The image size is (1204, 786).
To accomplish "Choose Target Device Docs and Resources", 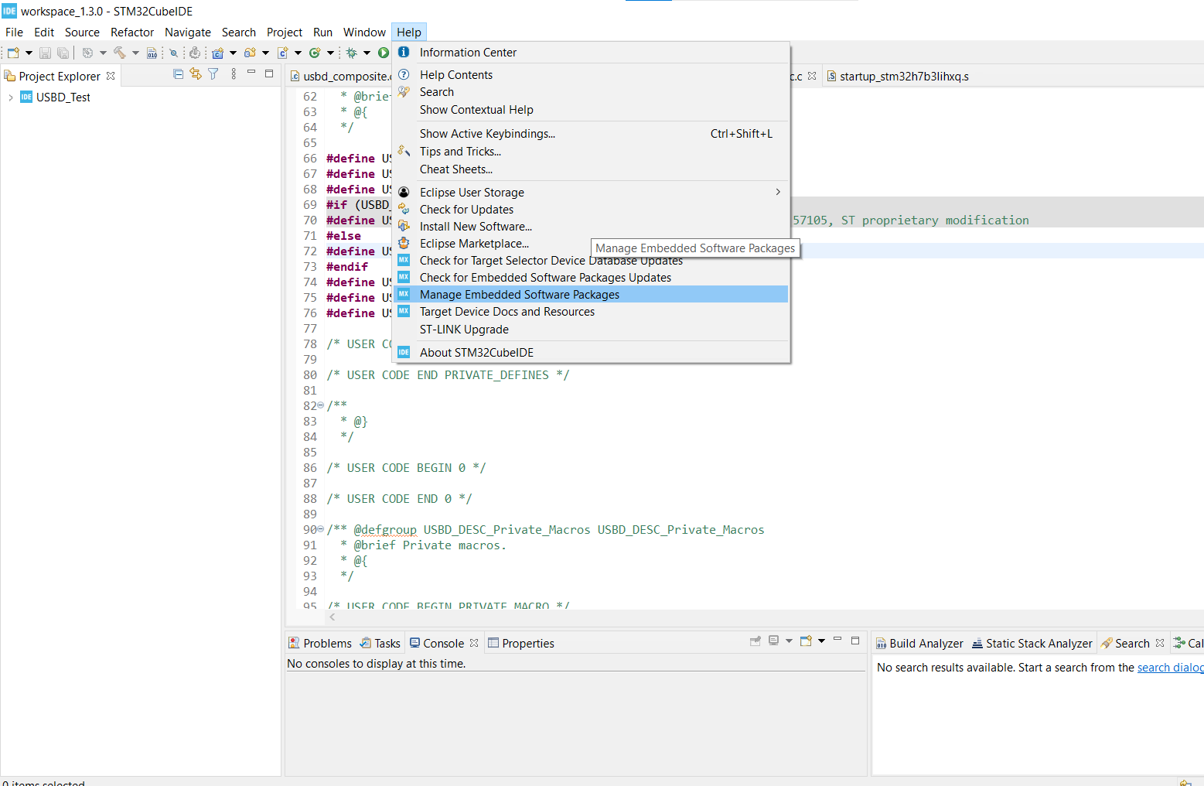I will [592, 312].
